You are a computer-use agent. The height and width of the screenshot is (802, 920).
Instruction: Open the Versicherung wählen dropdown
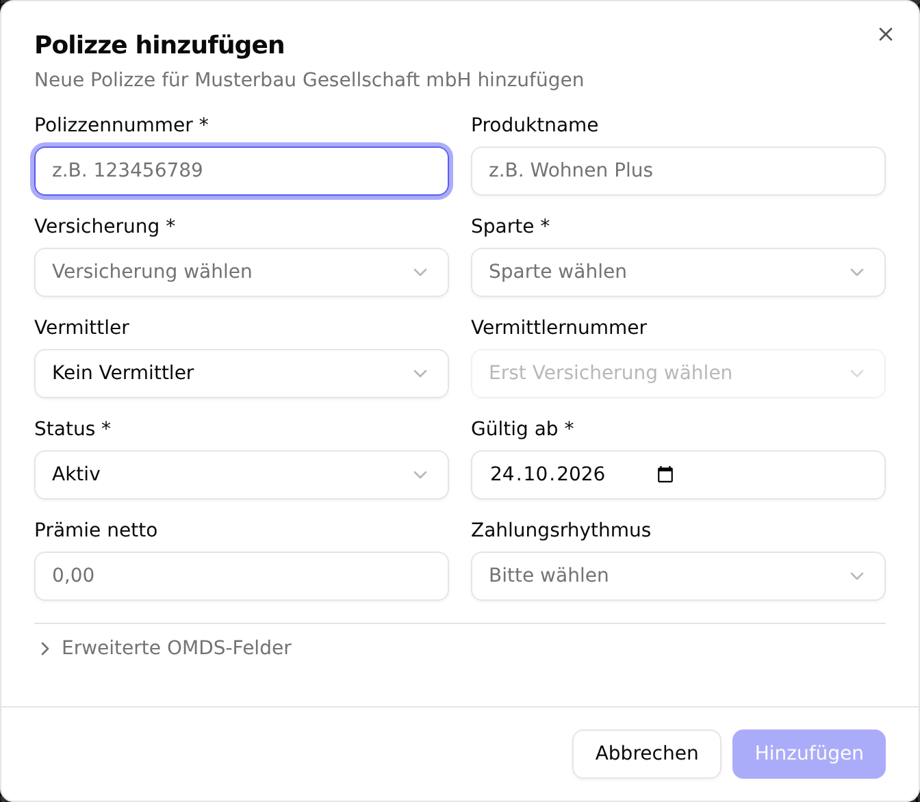242,272
